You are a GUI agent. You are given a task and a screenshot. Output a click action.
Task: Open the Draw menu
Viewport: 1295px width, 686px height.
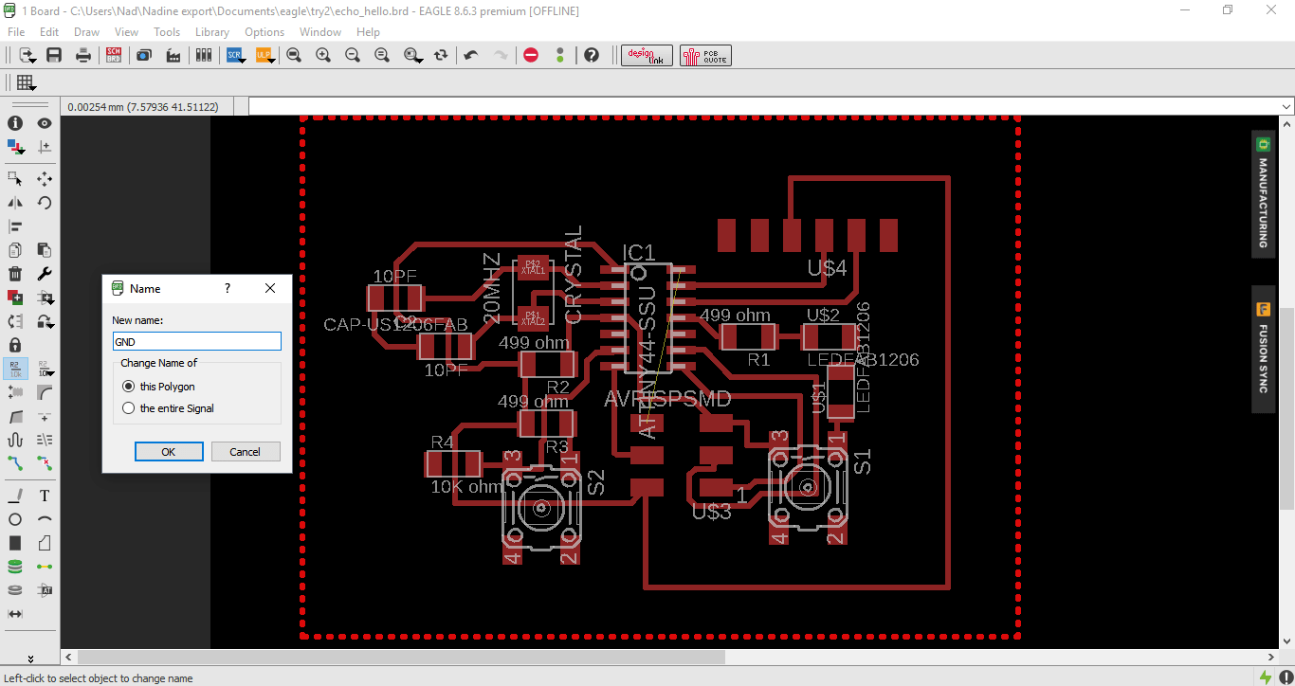(x=86, y=32)
